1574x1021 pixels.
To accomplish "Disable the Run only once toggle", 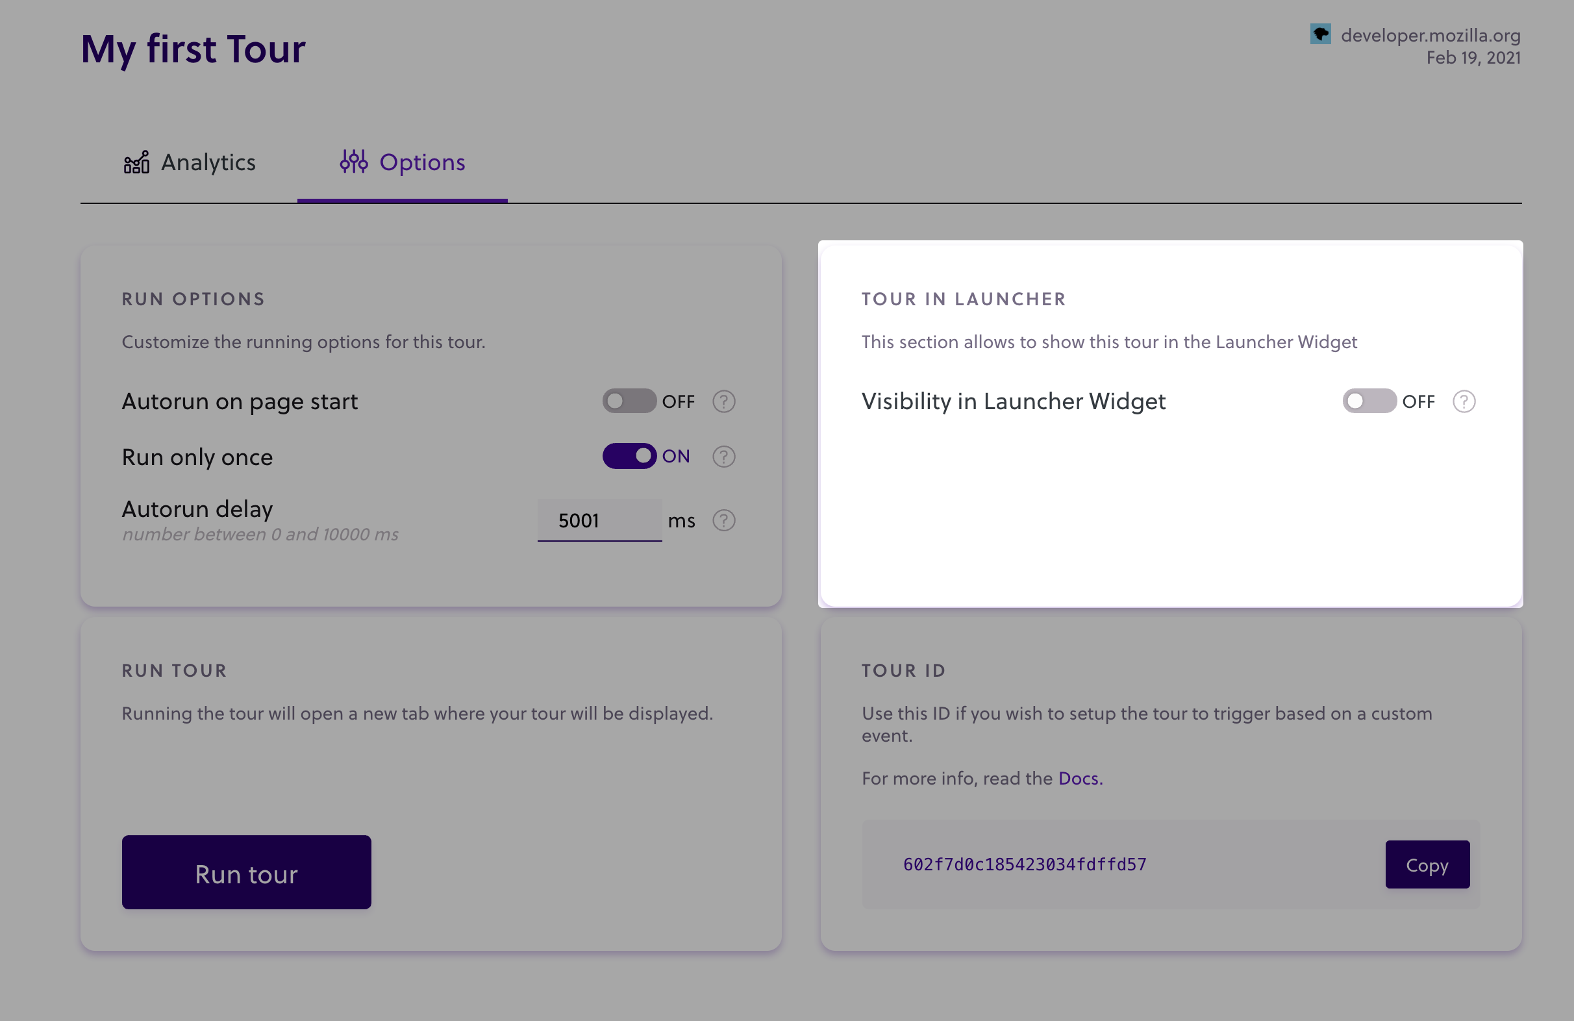I will [x=629, y=456].
